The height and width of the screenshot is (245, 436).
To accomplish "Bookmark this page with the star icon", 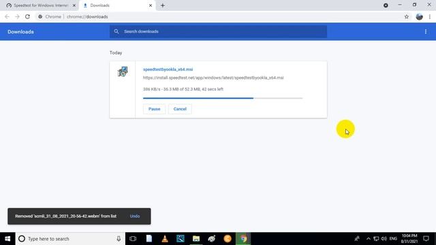I will coord(407,16).
